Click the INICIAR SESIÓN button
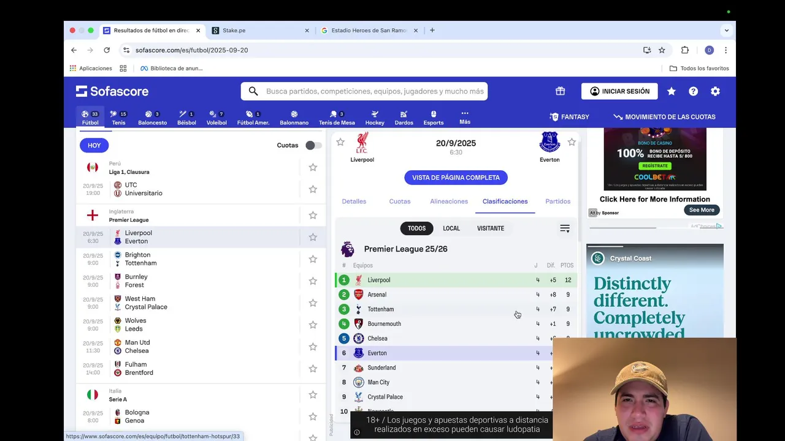The height and width of the screenshot is (441, 785). pyautogui.click(x=619, y=91)
